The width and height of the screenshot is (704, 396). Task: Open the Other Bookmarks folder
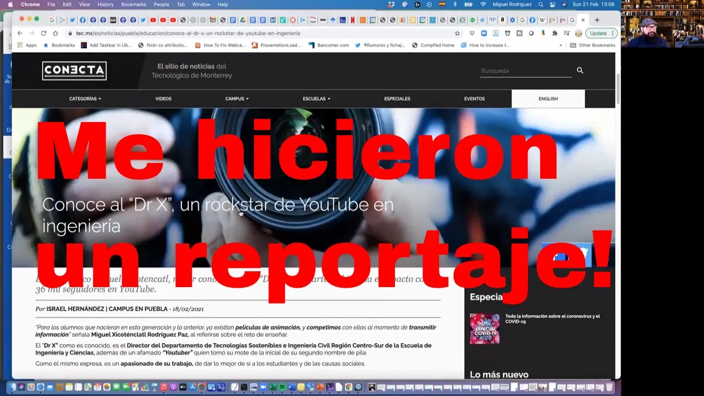pos(592,45)
